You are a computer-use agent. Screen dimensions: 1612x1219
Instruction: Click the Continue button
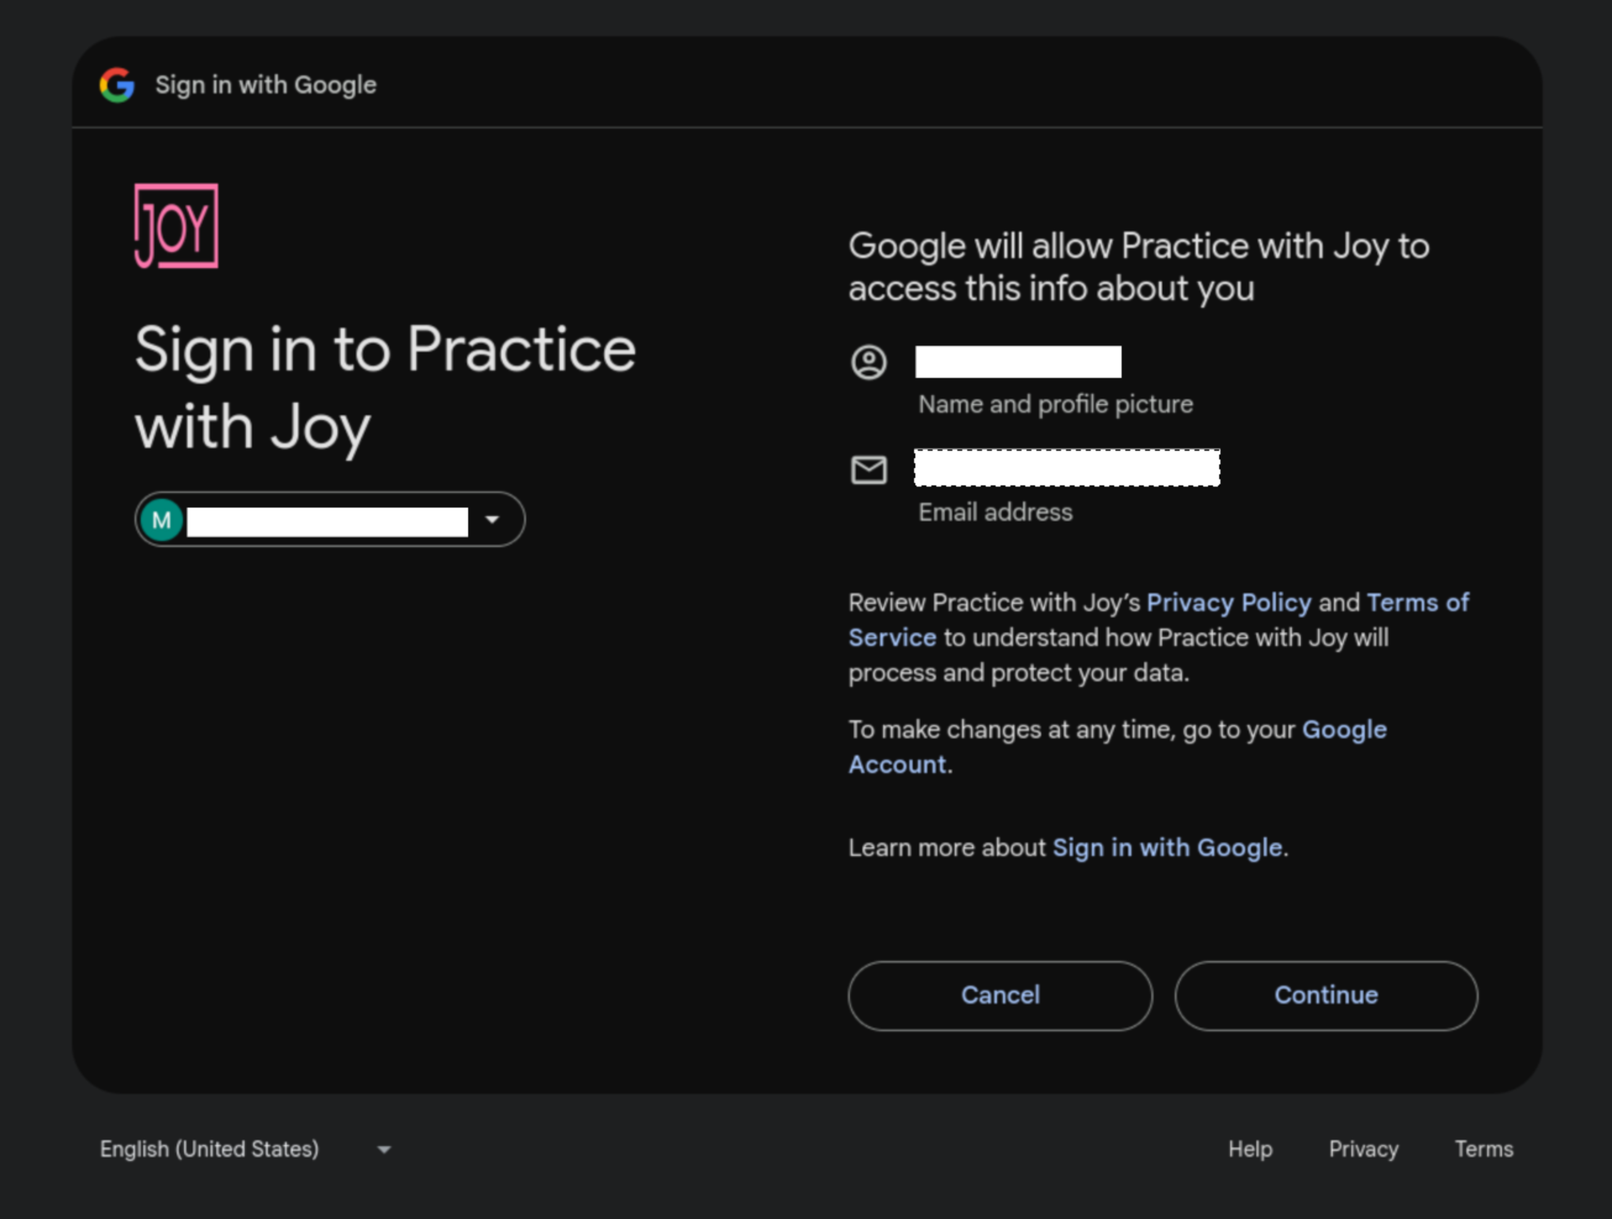[1326, 995]
